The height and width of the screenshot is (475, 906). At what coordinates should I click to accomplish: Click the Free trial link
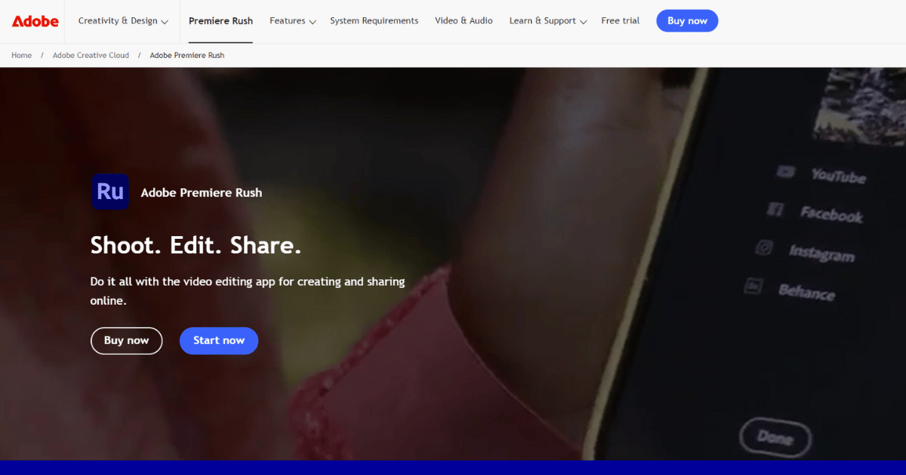point(621,21)
